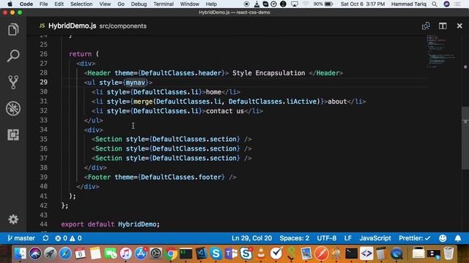Open Notification Center icon

[x=457, y=4]
